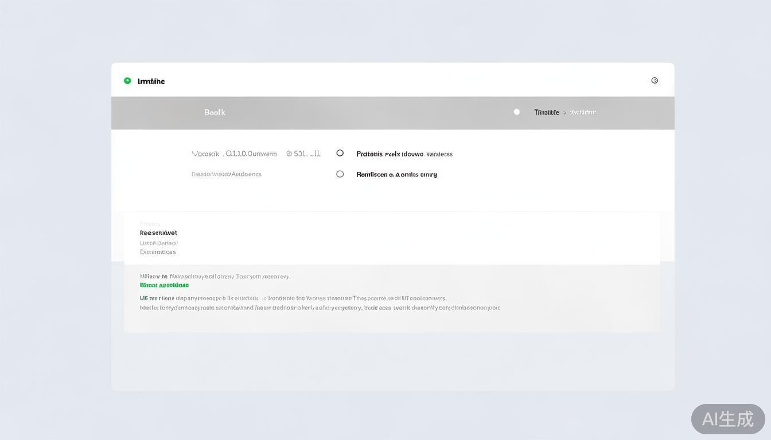Click the chevron after Timalte in breadcrumb
The width and height of the screenshot is (771, 440).
(x=564, y=112)
